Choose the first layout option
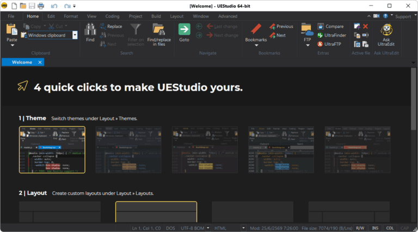 tap(60, 212)
